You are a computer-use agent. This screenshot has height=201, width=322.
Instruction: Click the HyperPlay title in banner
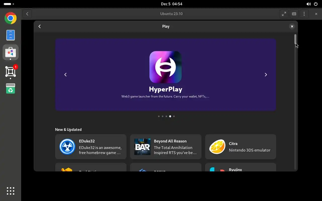point(166,89)
